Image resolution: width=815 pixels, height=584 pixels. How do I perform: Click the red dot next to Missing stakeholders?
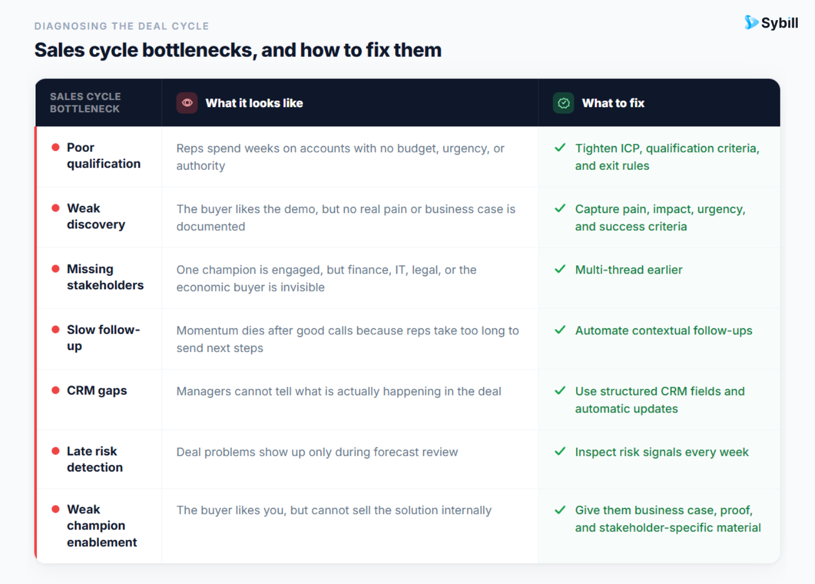tap(55, 269)
